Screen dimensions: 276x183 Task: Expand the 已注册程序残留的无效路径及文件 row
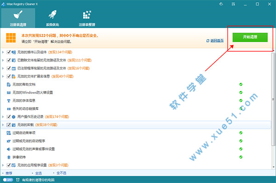pyautogui.click(x=3, y=68)
